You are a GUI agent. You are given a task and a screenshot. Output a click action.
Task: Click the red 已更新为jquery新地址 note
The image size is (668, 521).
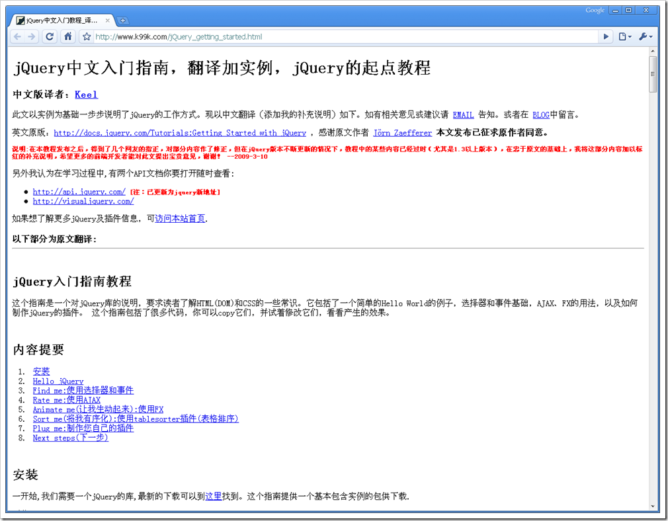(x=175, y=192)
